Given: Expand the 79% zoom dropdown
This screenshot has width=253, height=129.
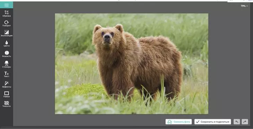Looking at the screenshot, I should (244, 6).
